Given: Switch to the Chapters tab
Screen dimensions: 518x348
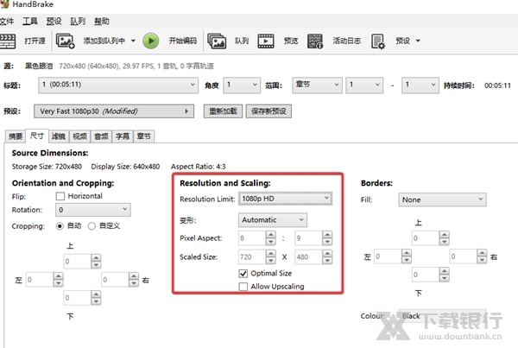Looking at the screenshot, I should (x=143, y=136).
